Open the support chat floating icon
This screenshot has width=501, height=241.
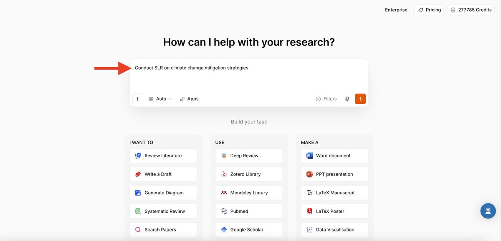pyautogui.click(x=488, y=211)
